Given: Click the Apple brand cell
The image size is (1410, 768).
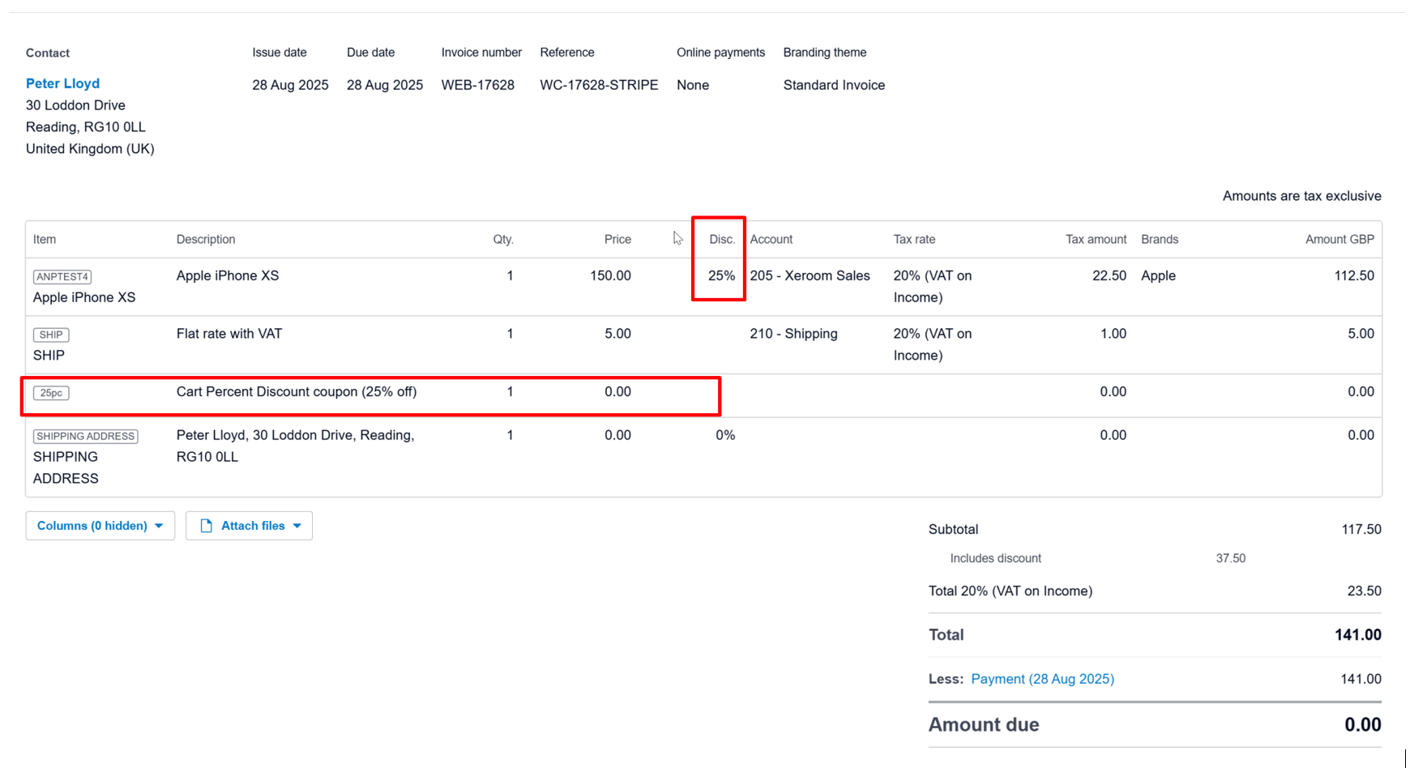Looking at the screenshot, I should pyautogui.click(x=1157, y=275).
